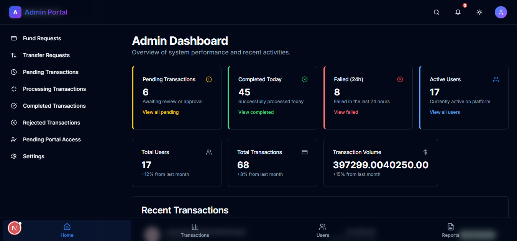517x241 pixels.
Task: Click the Fund Requests card icon
Action: click(14, 38)
